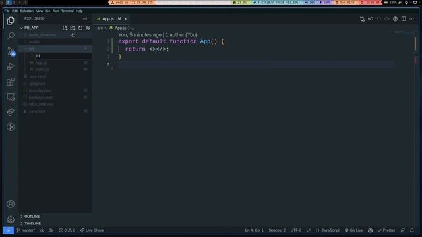The image size is (422, 237).
Task: Click the open changes icon in editor toolbar
Action: click(362, 19)
